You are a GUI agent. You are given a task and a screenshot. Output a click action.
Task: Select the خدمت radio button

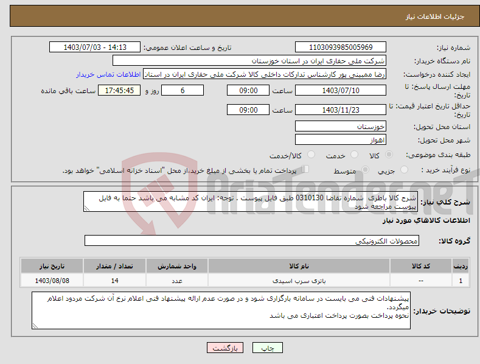pos(354,155)
